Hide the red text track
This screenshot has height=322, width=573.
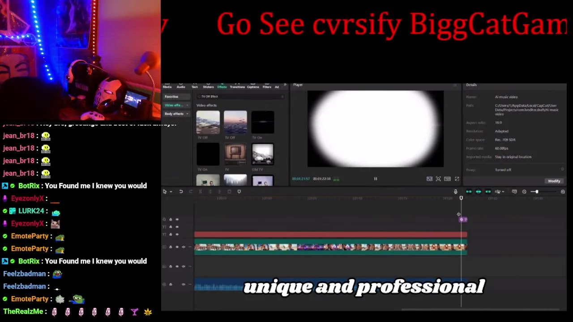coord(177,234)
